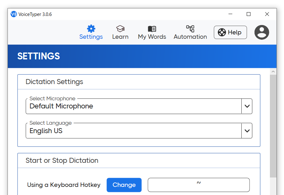The image size is (284, 195).
Task: Navigate to the Automation section
Action: click(x=190, y=32)
